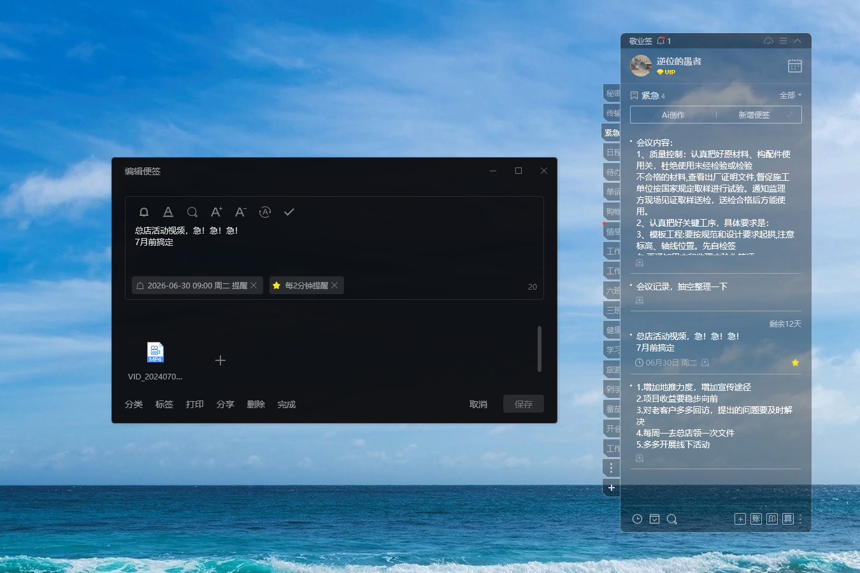Screen dimensions: 860x573
Task: Click the search magnifier in editor toolbar
Action: coord(192,212)
